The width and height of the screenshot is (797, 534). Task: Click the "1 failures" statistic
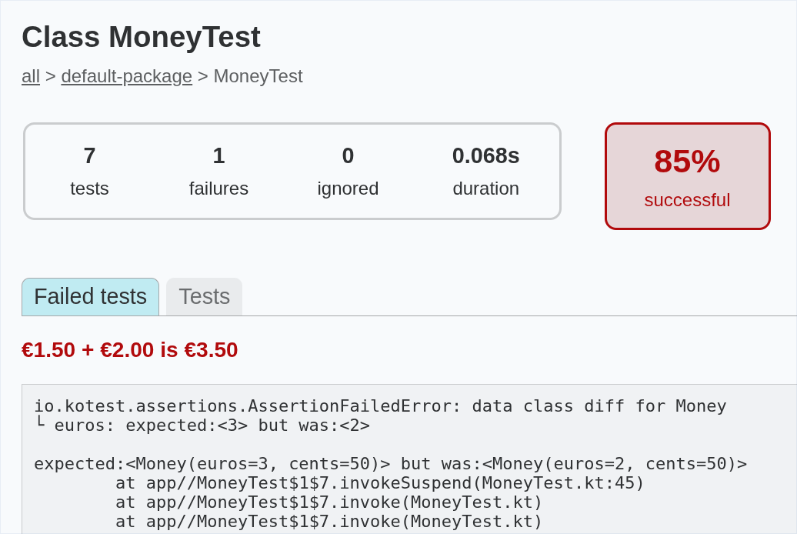click(218, 171)
